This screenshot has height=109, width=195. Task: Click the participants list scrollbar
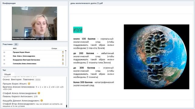pos(66,58)
